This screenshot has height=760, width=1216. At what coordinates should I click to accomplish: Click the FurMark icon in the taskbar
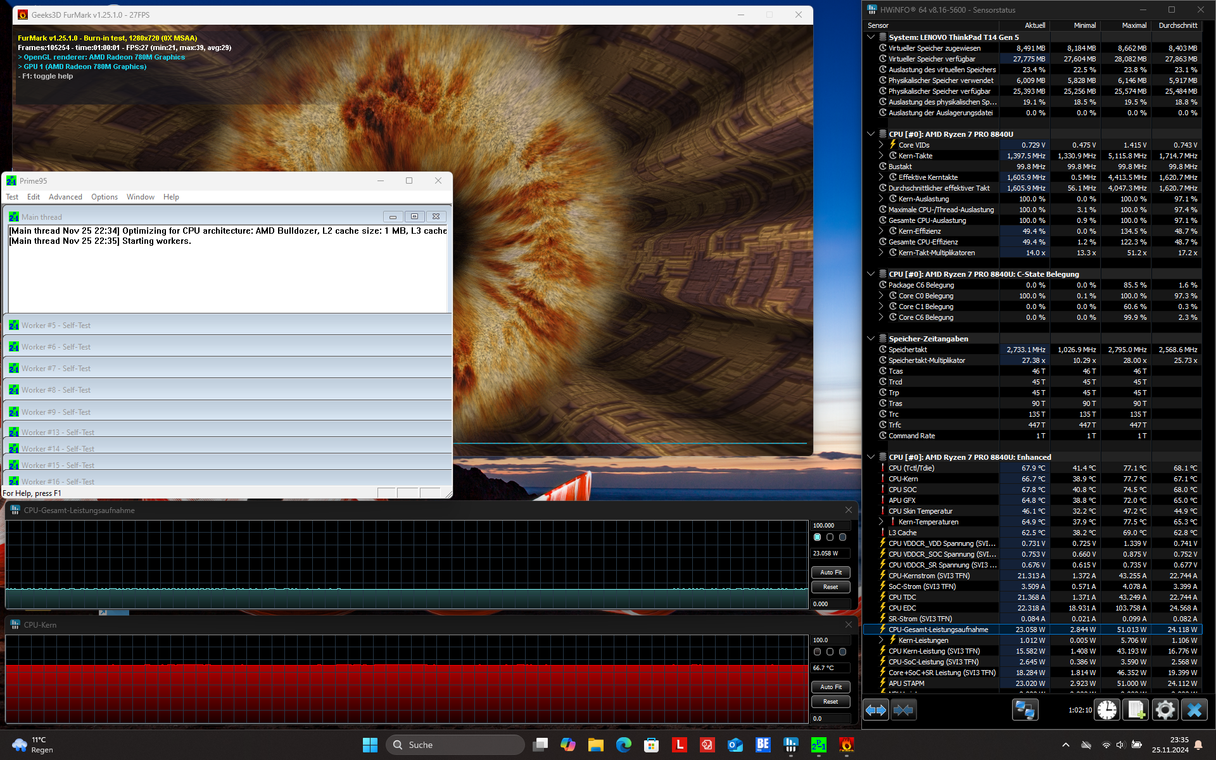[x=846, y=745]
